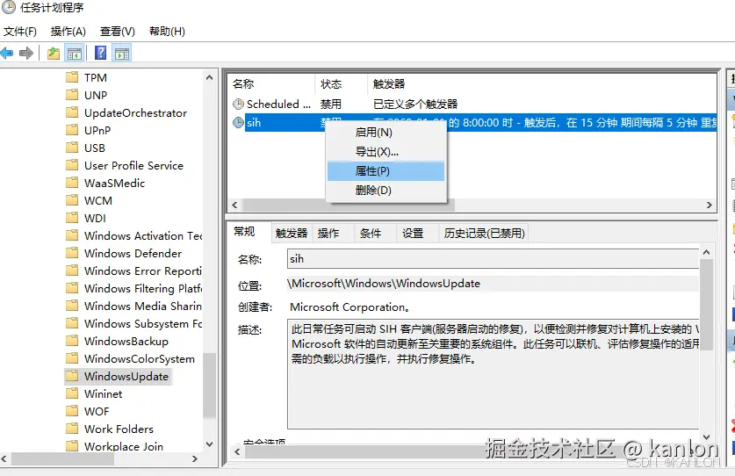Click the clock icon beside the sih task

coord(238,122)
